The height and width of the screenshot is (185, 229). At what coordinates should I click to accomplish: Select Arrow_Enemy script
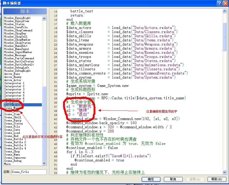click(x=13, y=77)
